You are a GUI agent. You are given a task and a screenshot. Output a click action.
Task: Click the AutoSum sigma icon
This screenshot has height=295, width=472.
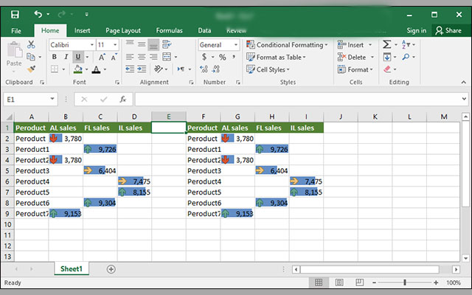[x=386, y=45]
